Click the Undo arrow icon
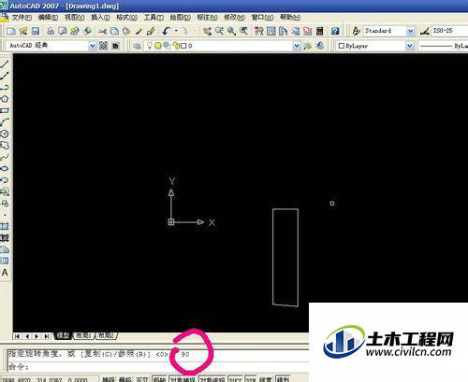 point(167,31)
